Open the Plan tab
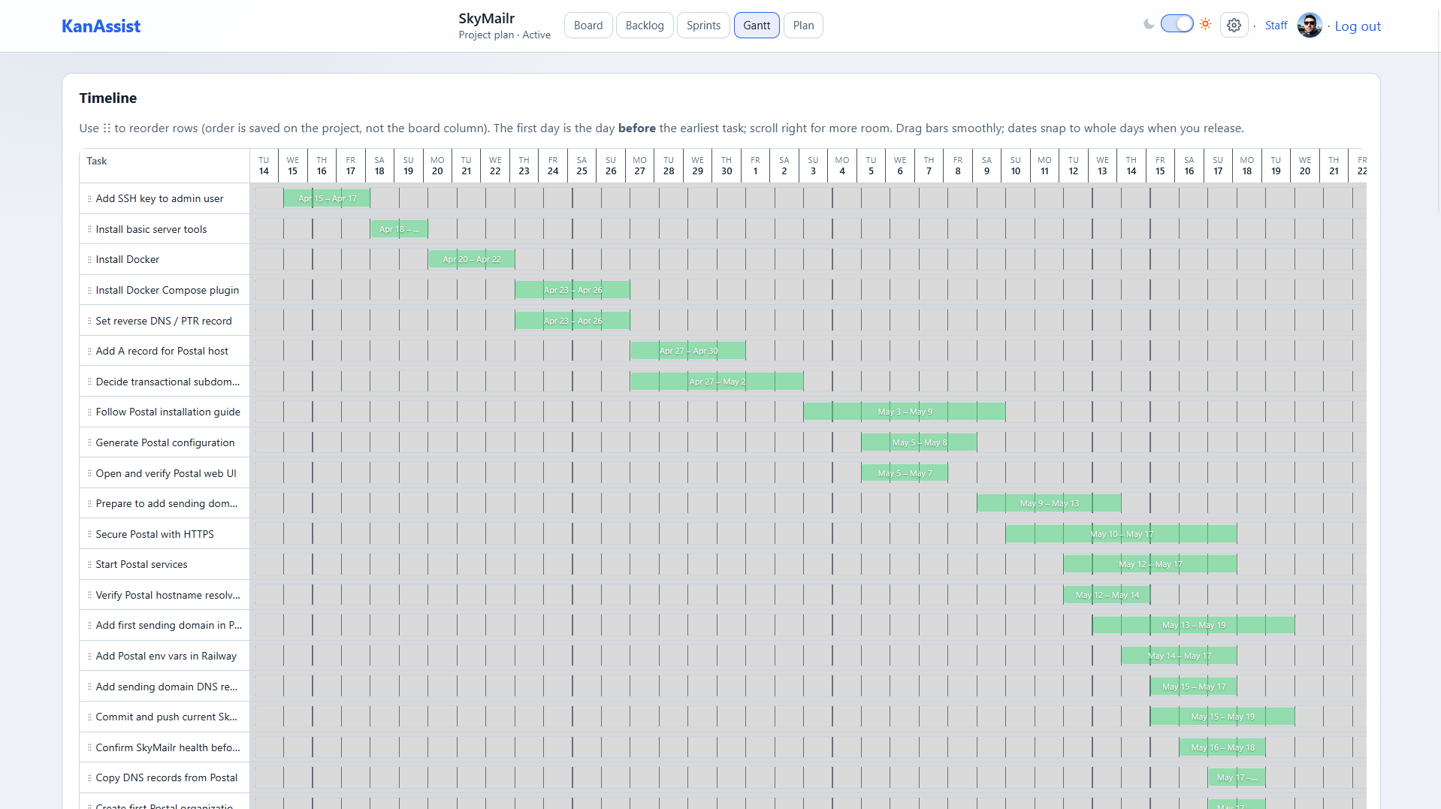Viewport: 1441px width, 809px height. click(803, 26)
